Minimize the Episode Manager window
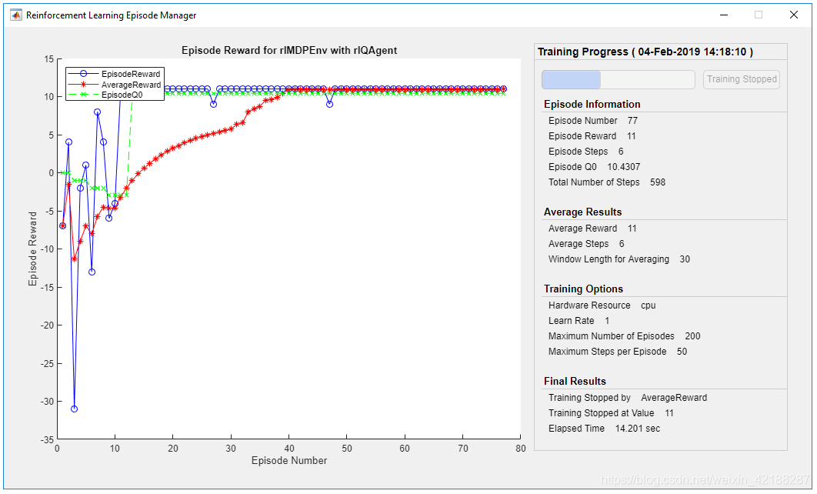 click(x=724, y=15)
